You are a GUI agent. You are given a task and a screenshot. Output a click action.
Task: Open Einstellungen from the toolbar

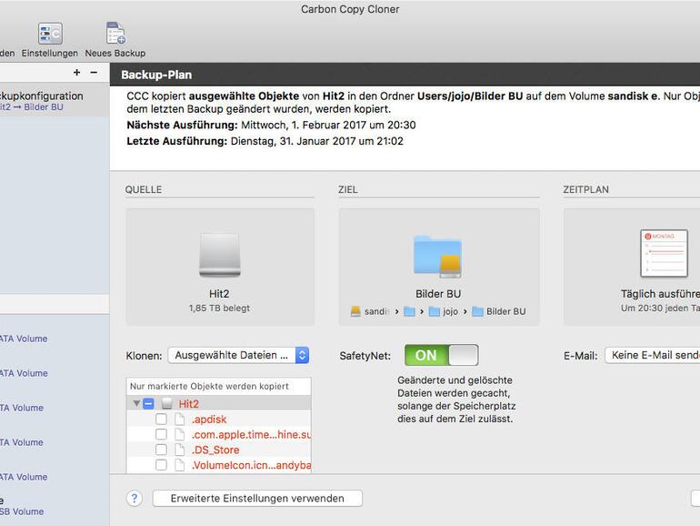50,40
